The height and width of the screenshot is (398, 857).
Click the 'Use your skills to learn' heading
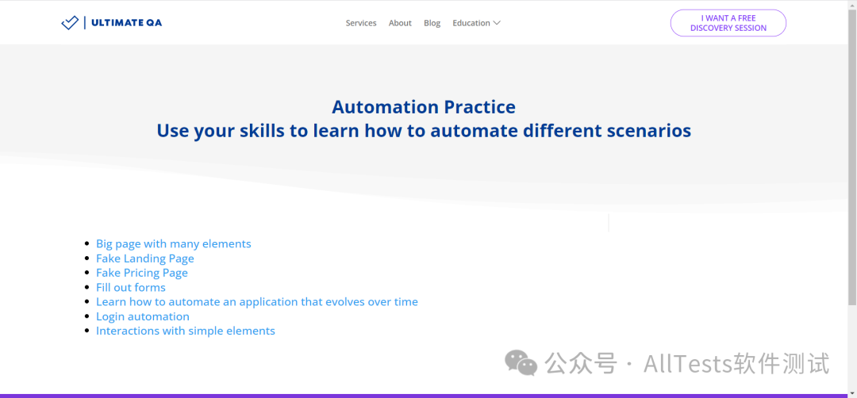tap(424, 131)
